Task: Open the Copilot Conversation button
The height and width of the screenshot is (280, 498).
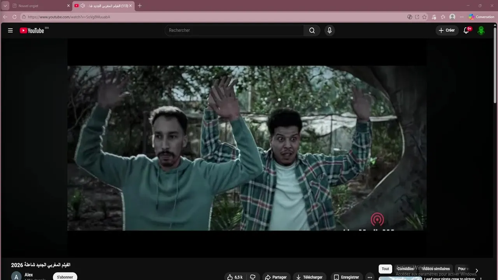Action: [481, 17]
